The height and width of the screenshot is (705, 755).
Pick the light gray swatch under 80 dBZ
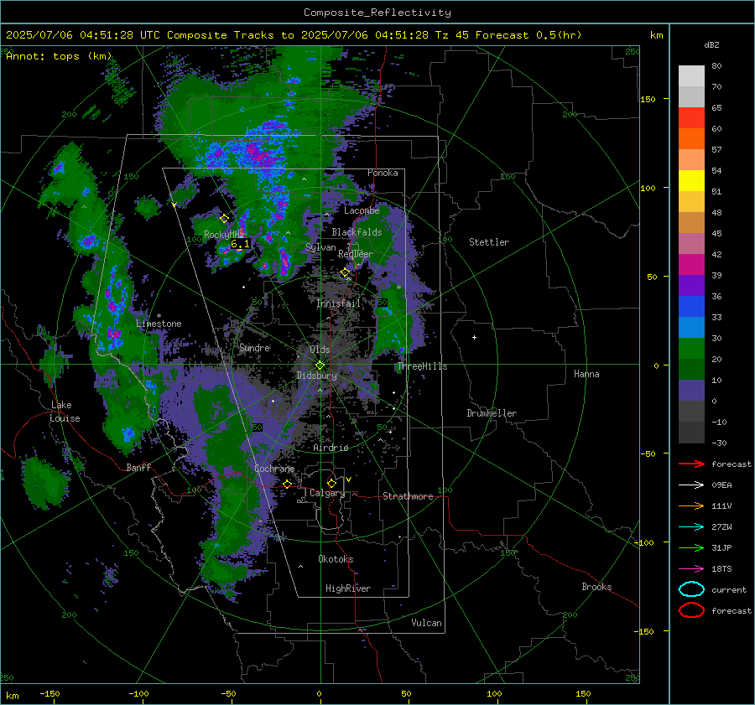coord(691,76)
